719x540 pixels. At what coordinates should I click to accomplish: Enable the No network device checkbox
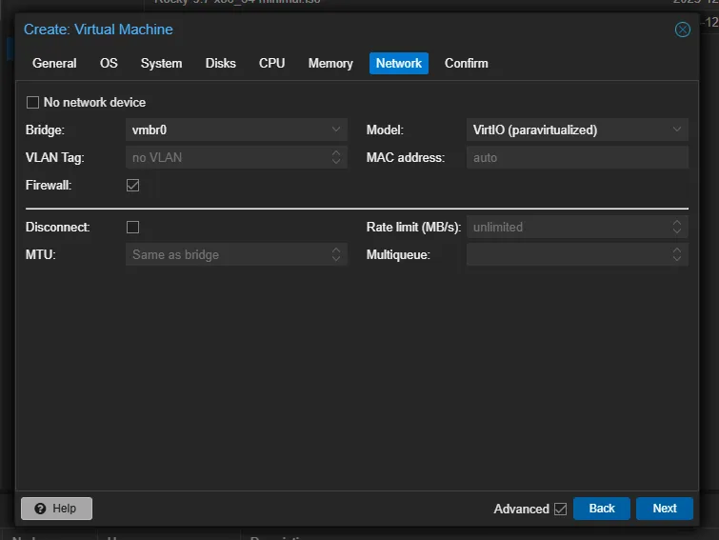[x=33, y=102]
